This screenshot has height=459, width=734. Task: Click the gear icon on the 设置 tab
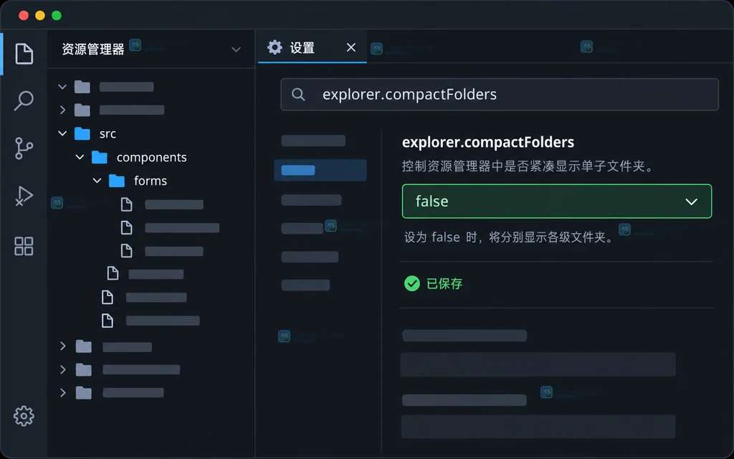click(x=275, y=47)
